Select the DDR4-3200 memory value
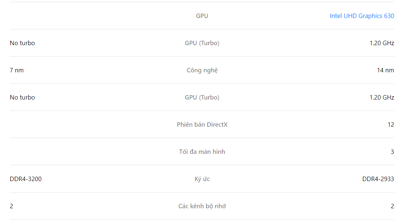This screenshot has width=398, height=220. pyautogui.click(x=26, y=179)
